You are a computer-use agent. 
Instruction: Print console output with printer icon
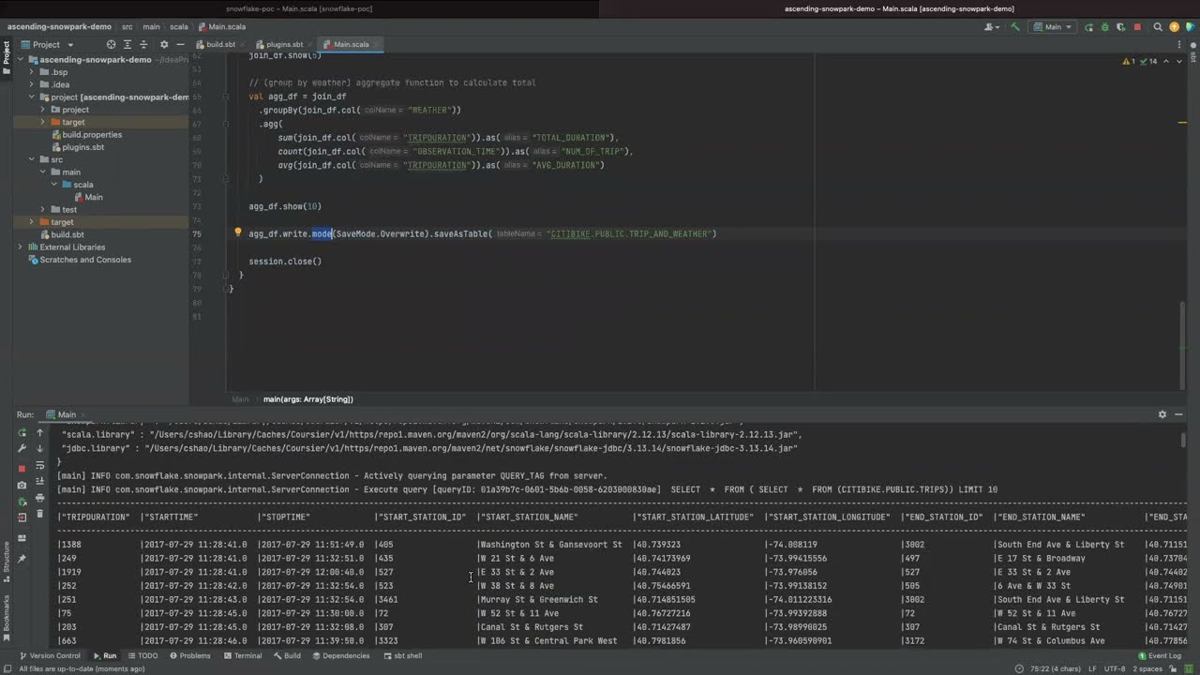[x=39, y=498]
